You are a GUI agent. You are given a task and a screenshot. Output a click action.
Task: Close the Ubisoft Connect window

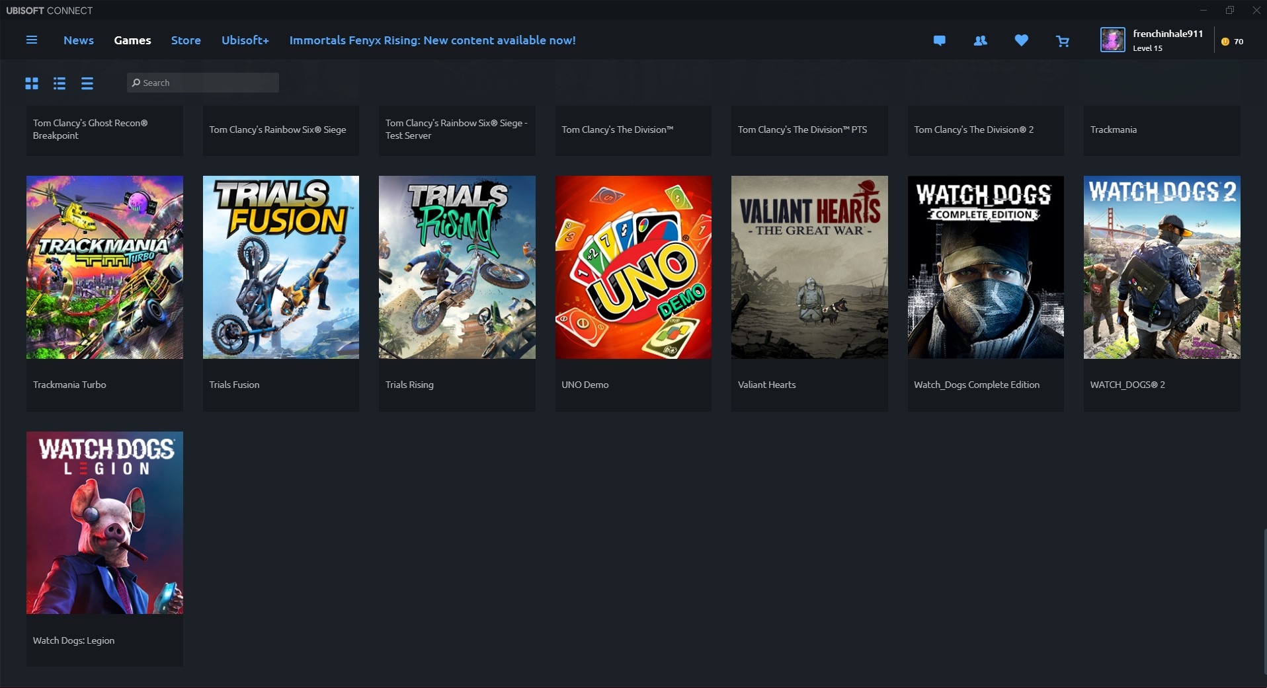coord(1256,10)
